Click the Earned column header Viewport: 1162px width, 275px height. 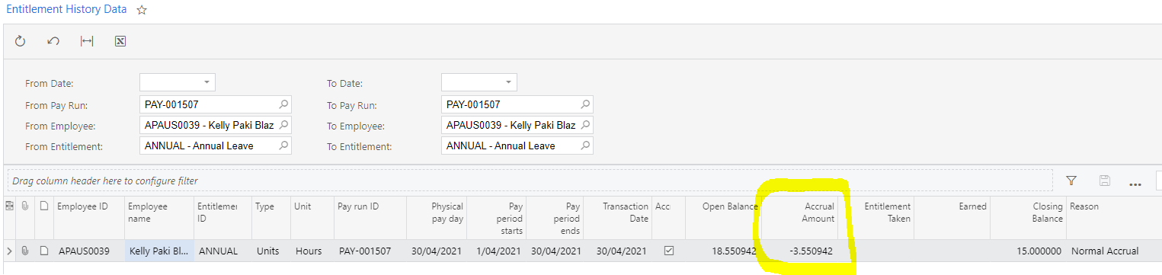point(972,206)
